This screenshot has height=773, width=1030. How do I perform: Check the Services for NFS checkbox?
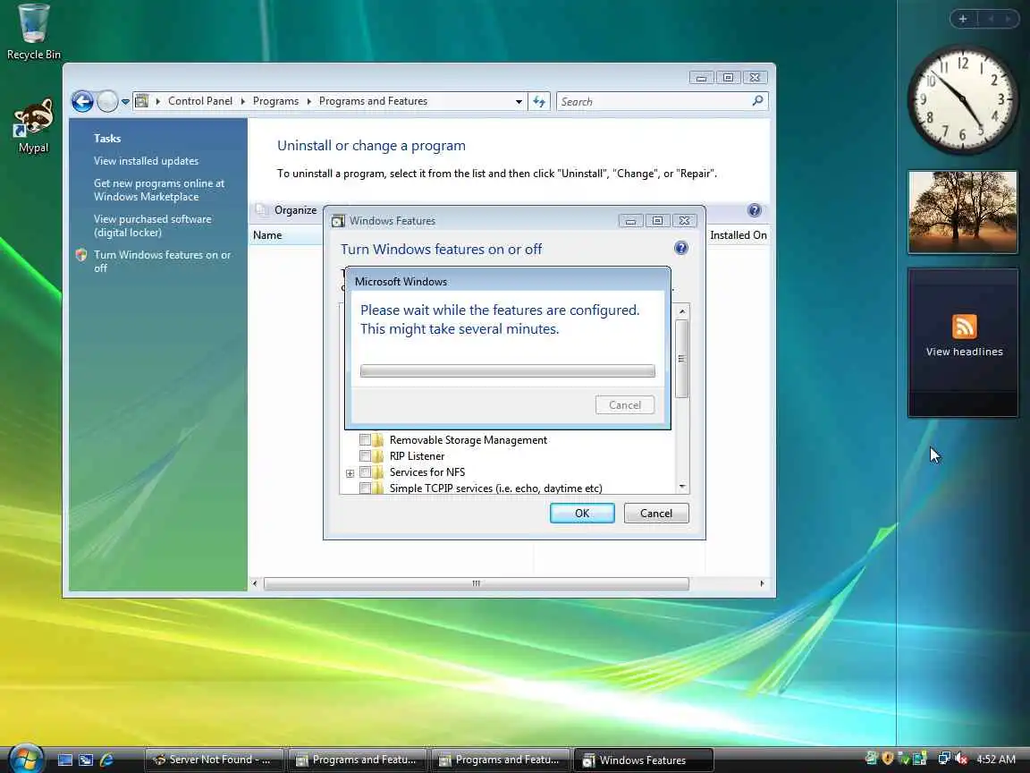(365, 472)
